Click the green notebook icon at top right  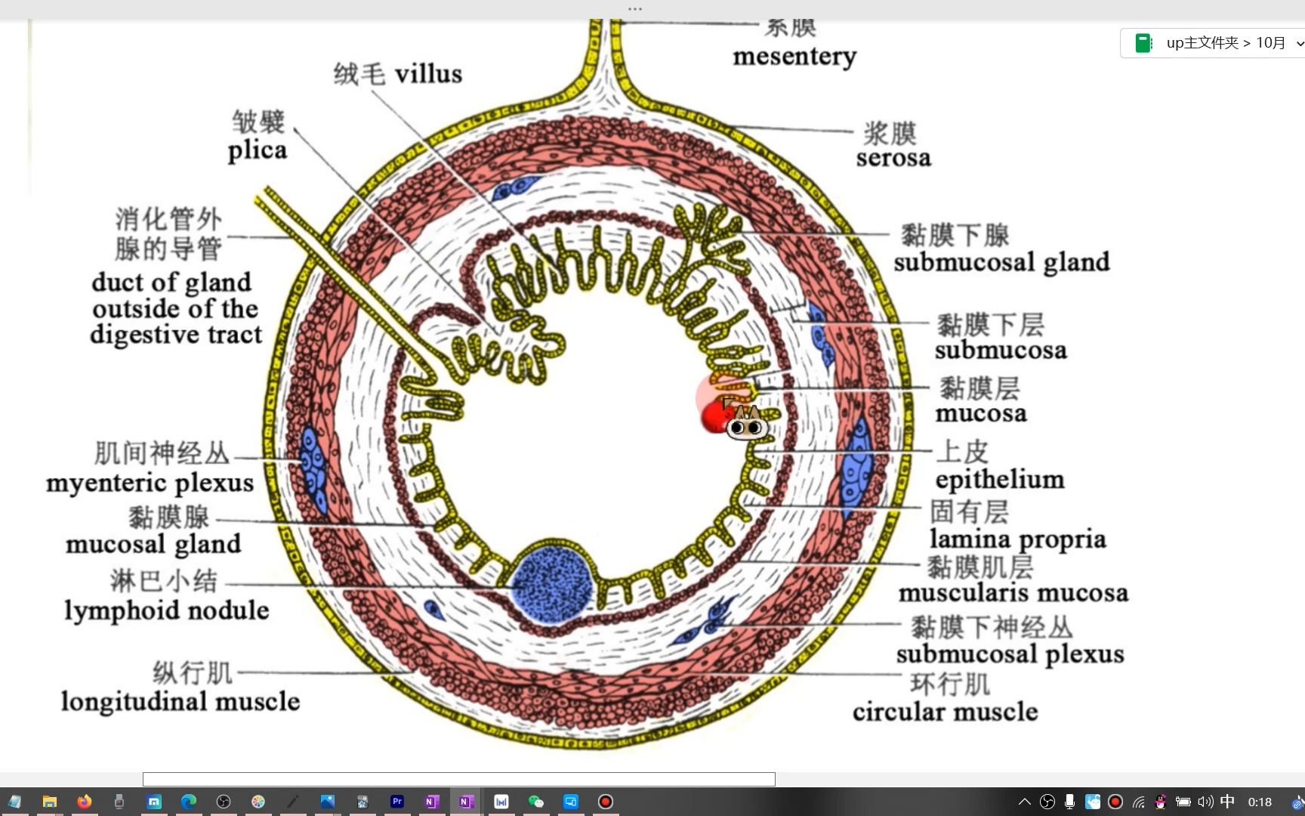coord(1143,43)
